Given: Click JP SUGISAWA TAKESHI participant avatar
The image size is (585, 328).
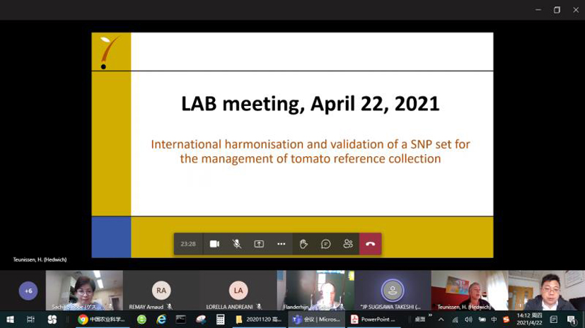Looking at the screenshot, I should pos(392,290).
